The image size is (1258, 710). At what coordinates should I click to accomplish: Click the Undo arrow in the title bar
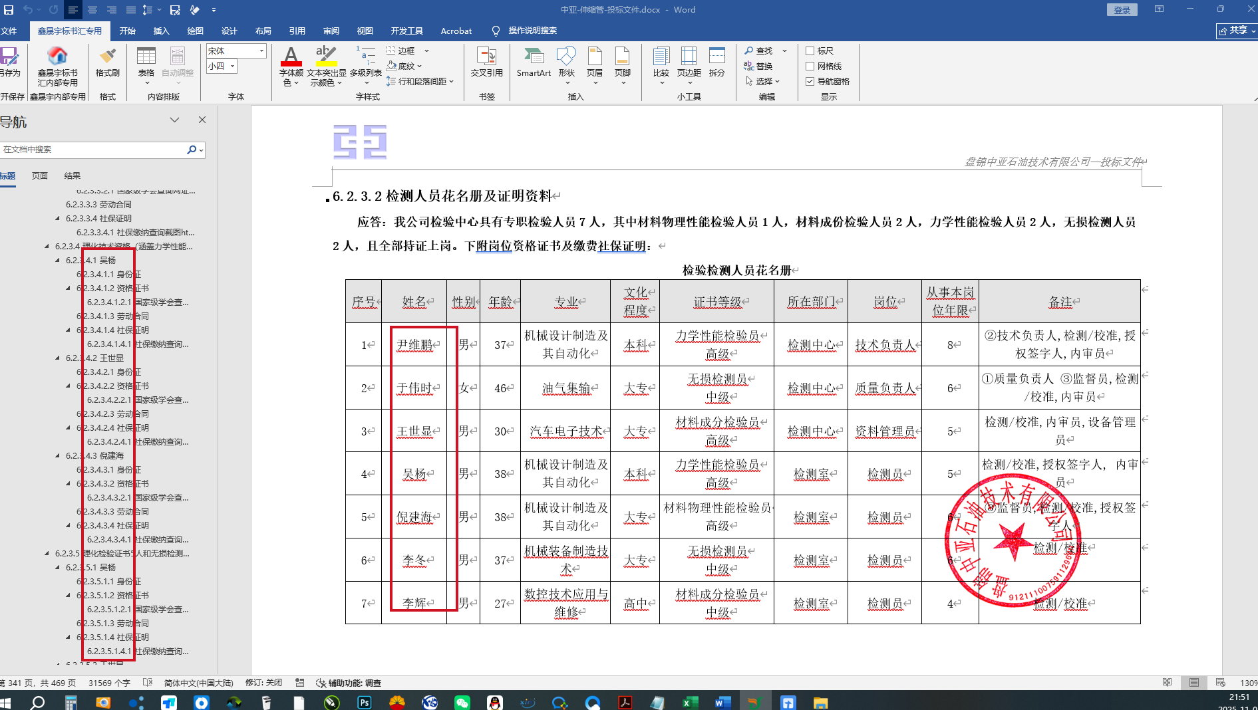[27, 10]
